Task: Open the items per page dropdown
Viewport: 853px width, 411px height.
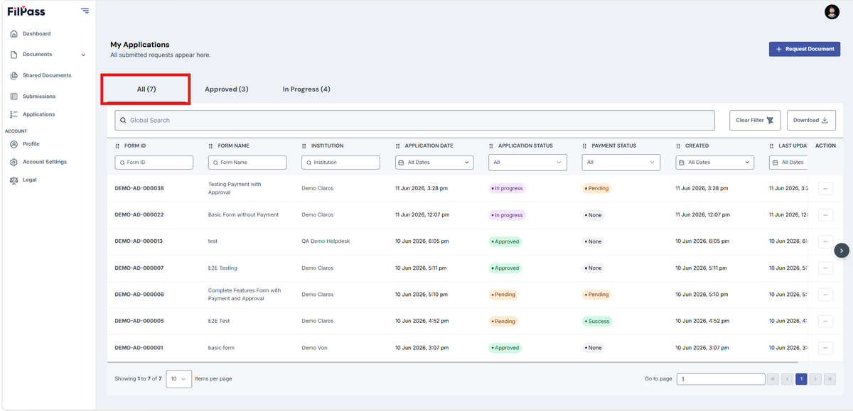Action: pos(178,379)
